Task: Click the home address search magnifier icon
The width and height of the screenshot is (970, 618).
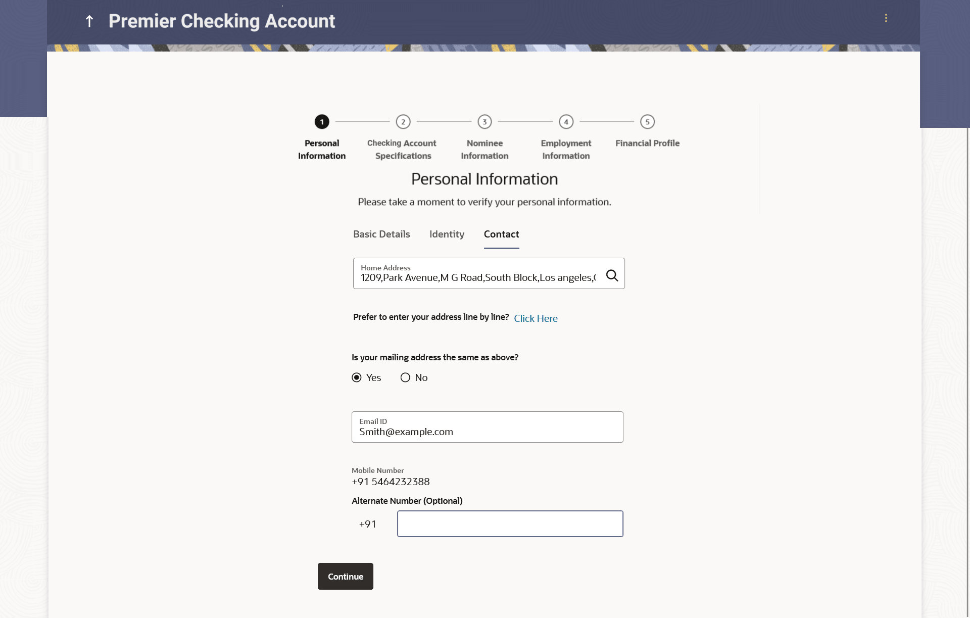Action: point(612,275)
